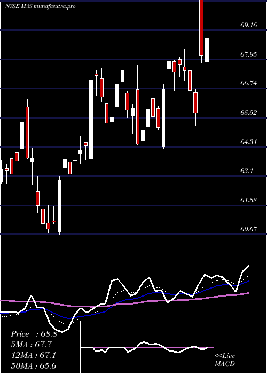Image resolution: width=267 pixels, height=374 pixels.
Task: Click the NYSE MAS munafasutra.pro title text
Action: 41,6
